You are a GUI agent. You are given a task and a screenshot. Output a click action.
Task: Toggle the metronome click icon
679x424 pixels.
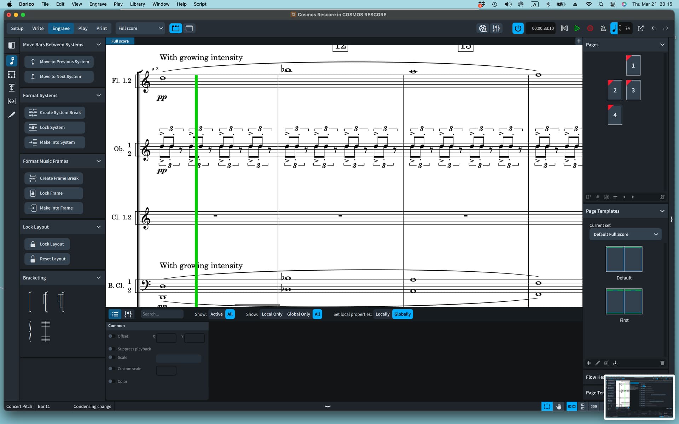coord(603,28)
